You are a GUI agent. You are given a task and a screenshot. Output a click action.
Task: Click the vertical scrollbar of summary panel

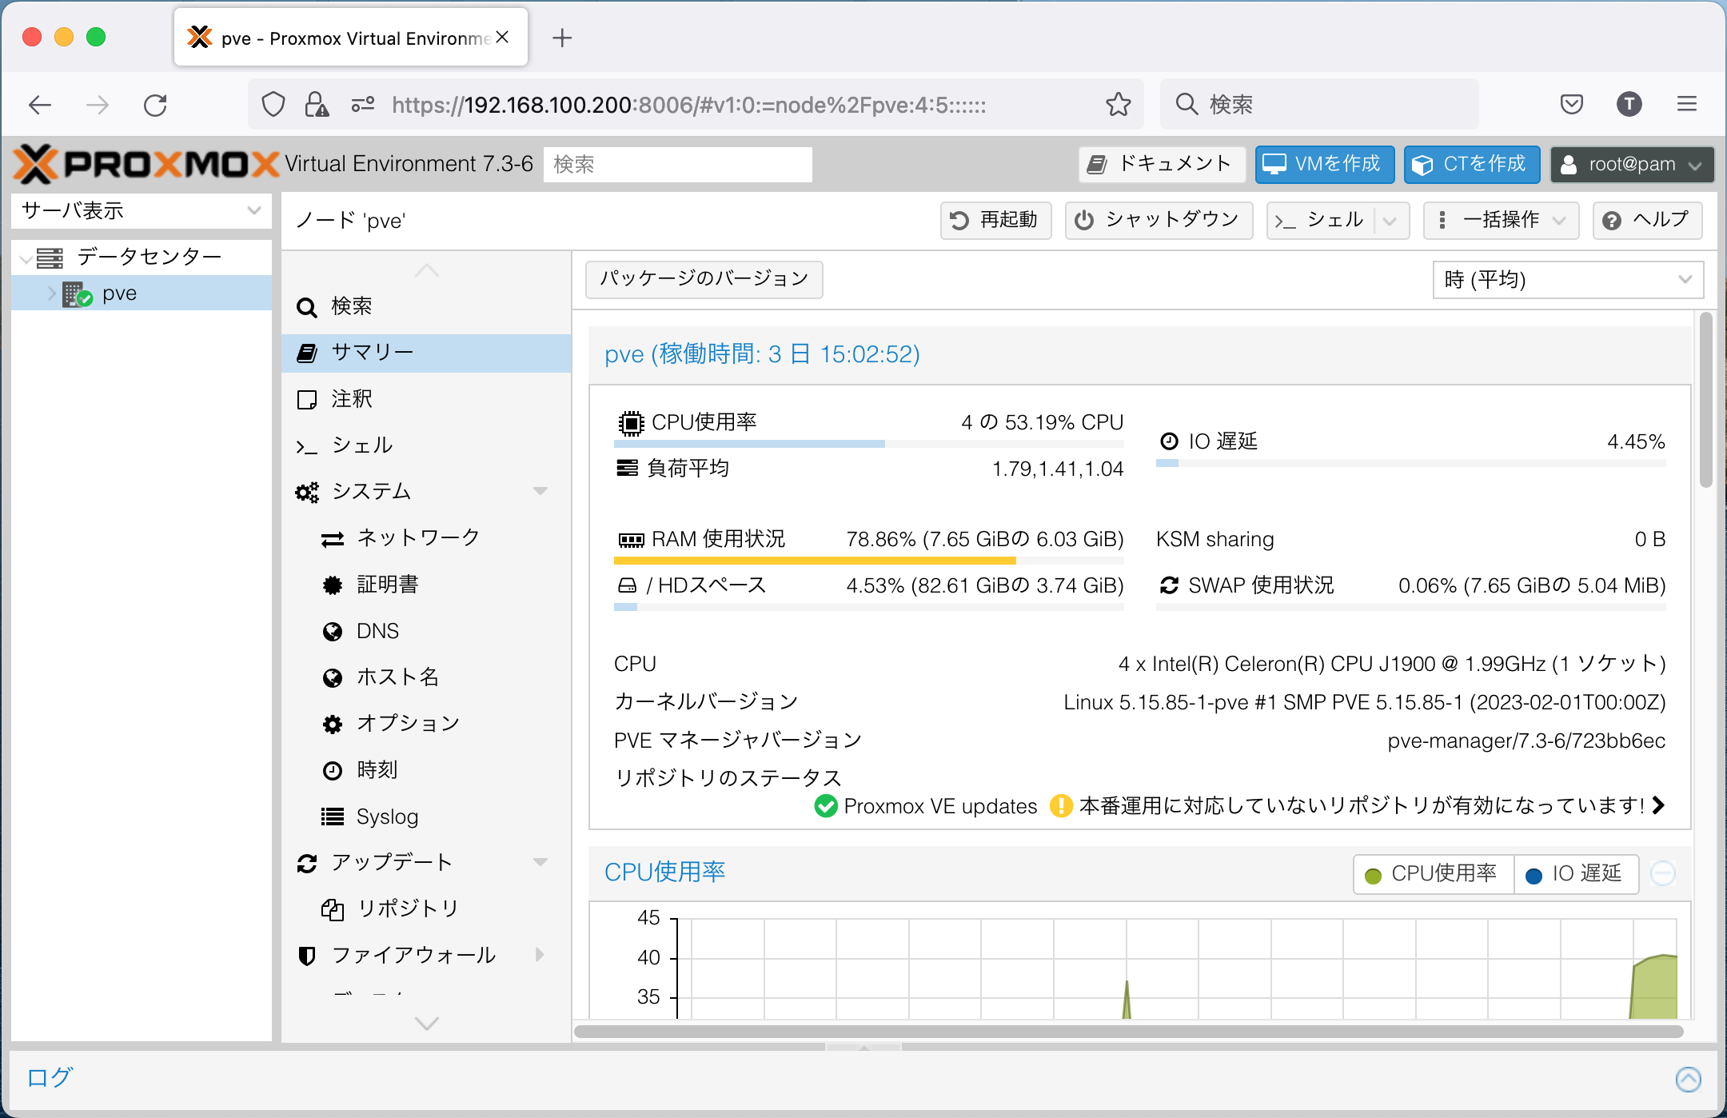pos(1705,400)
